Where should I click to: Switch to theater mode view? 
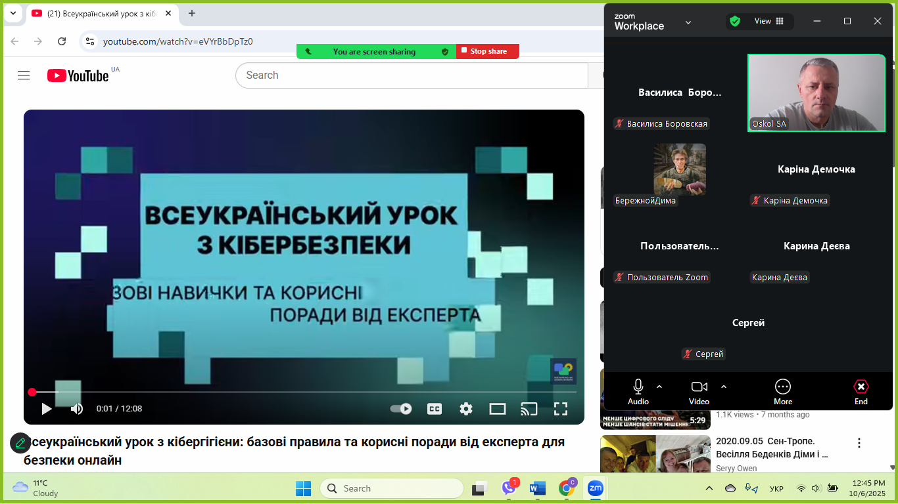(x=498, y=409)
